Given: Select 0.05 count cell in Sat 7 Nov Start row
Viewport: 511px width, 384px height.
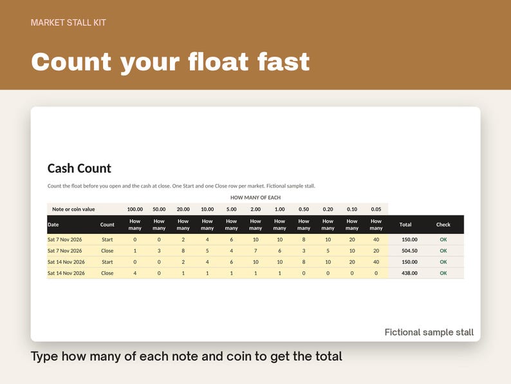Looking at the screenshot, I should pyautogui.click(x=376, y=240).
